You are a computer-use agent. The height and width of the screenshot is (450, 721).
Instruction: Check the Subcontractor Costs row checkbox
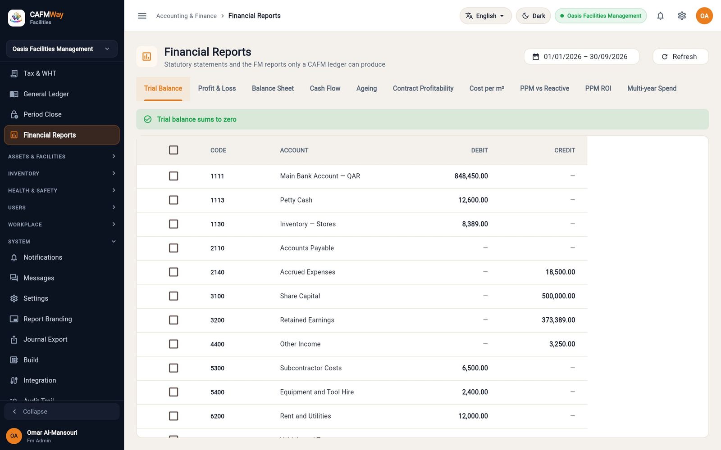[173, 368]
